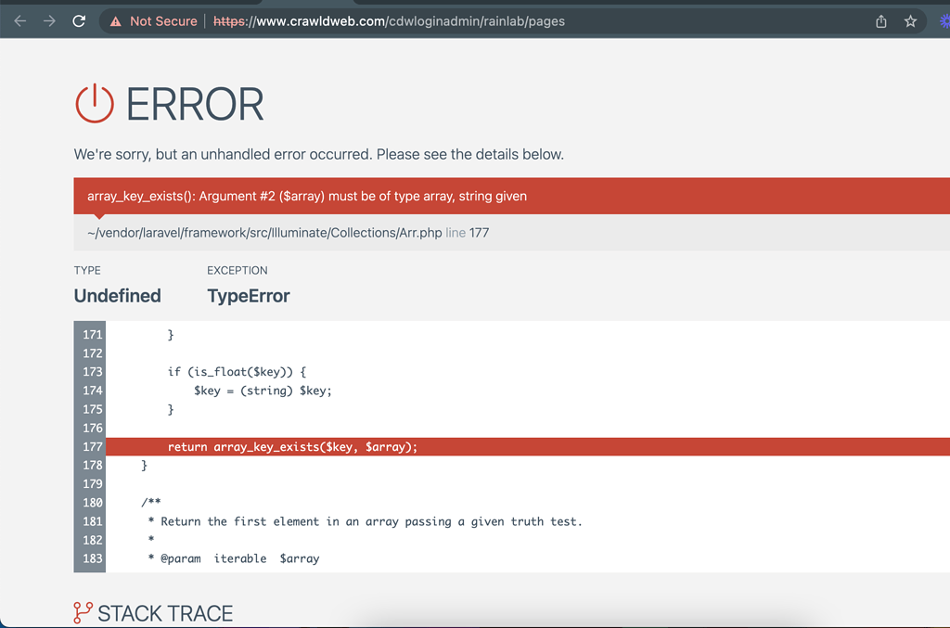The image size is (950, 628).
Task: Click the Arr.php file path text
Action: (264, 232)
